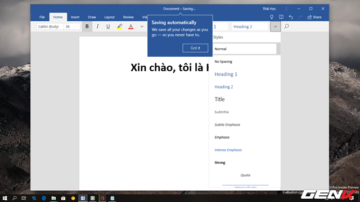The image size is (360, 202).
Task: Apply the Quote style
Action: point(245,175)
